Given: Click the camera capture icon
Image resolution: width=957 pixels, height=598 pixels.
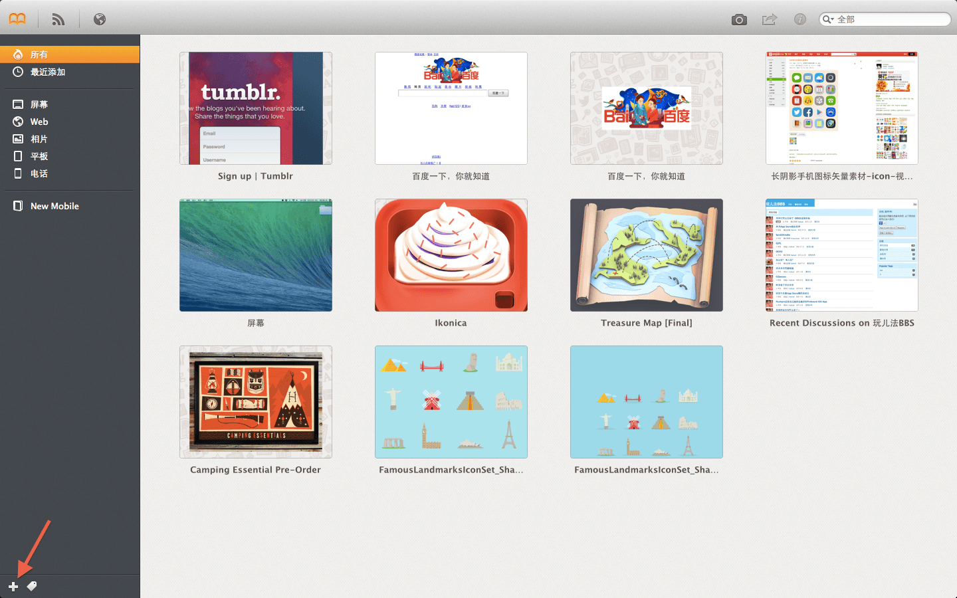Looking at the screenshot, I should pyautogui.click(x=738, y=20).
